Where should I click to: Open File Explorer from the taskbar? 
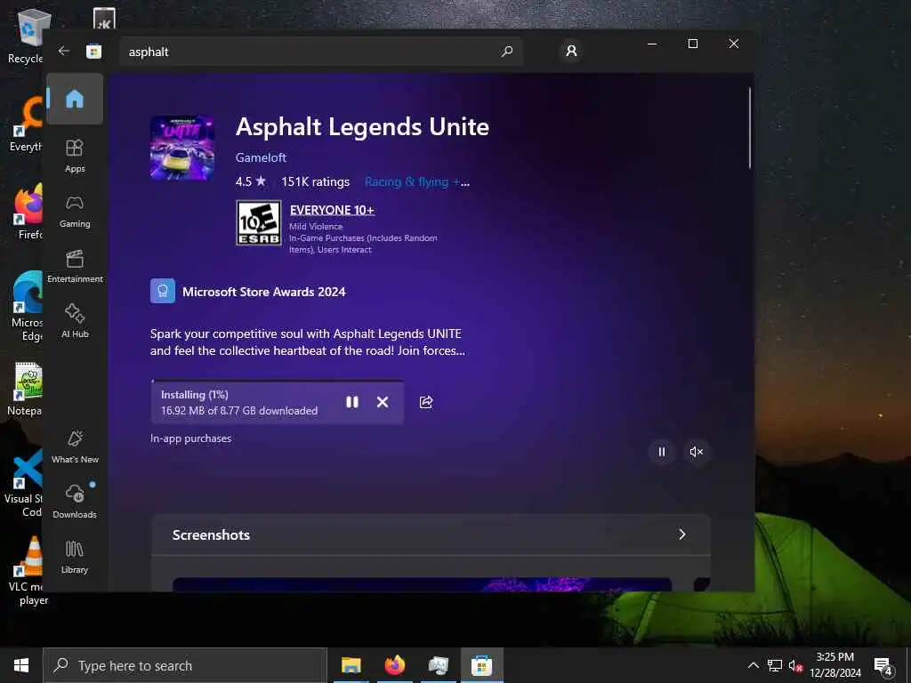coord(351,665)
